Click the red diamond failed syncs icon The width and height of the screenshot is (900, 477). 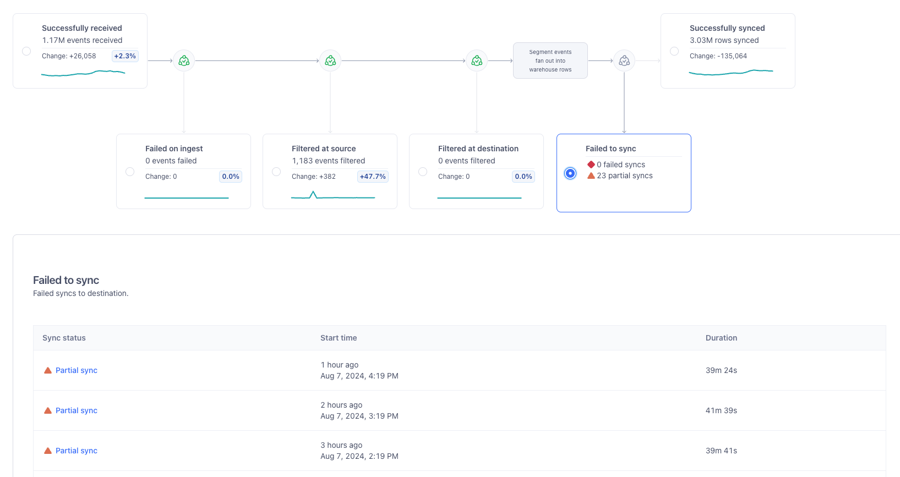(591, 165)
